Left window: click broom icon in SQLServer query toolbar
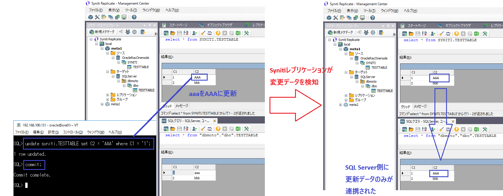The image size is (503, 196). tap(203, 129)
